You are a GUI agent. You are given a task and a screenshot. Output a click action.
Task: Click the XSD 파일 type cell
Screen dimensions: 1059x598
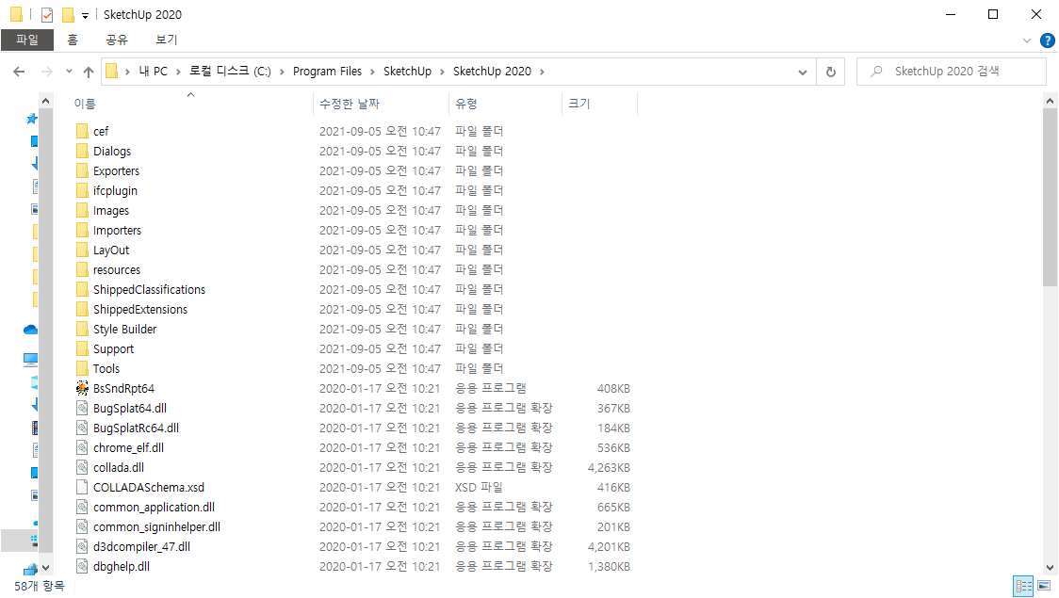click(x=479, y=487)
